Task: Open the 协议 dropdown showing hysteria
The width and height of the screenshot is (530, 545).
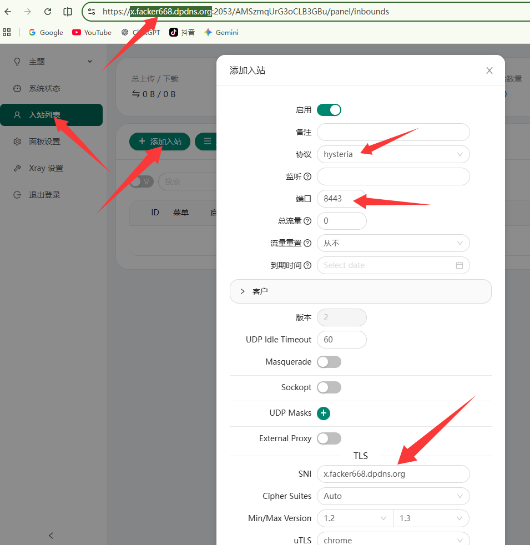Action: [x=393, y=154]
